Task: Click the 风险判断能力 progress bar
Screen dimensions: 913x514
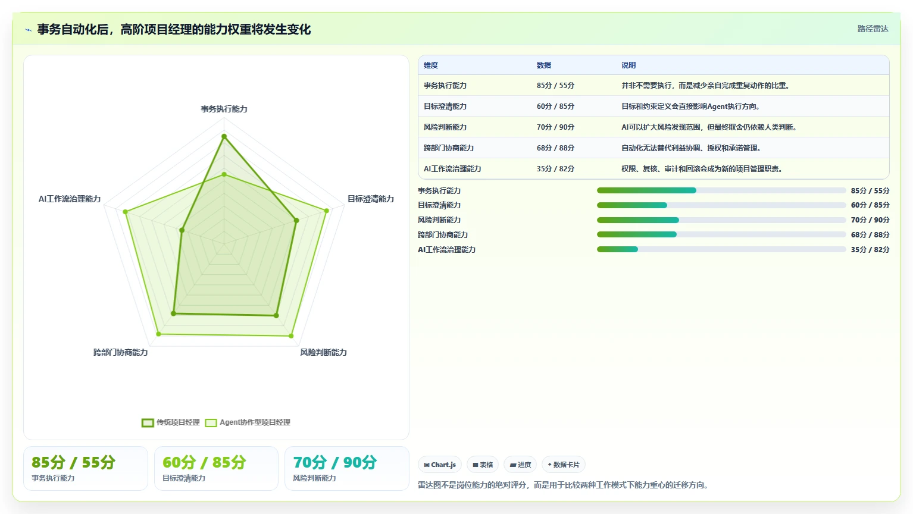Action: [721, 220]
